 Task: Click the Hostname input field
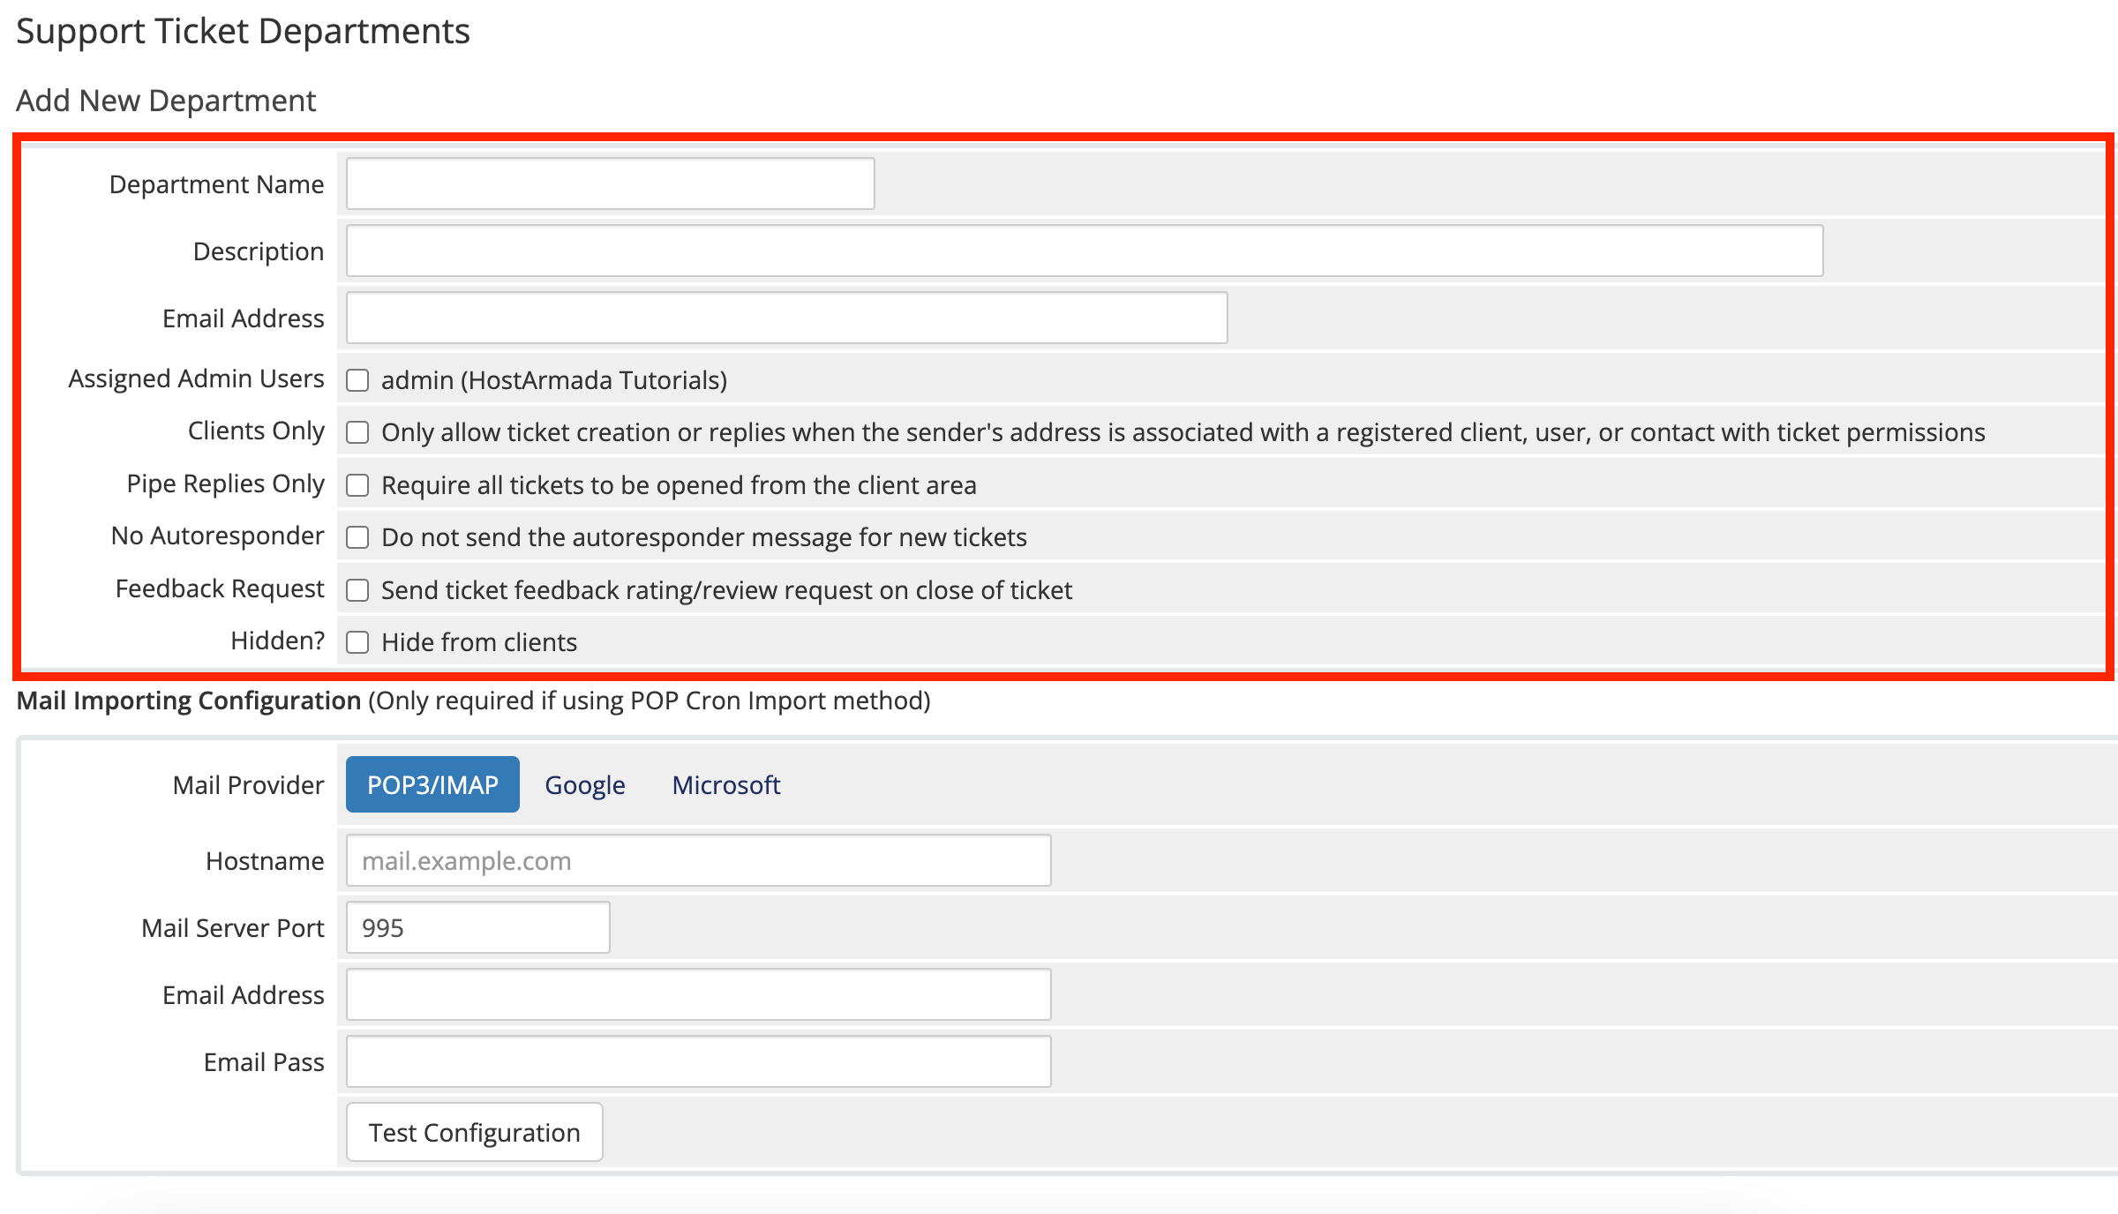point(698,860)
